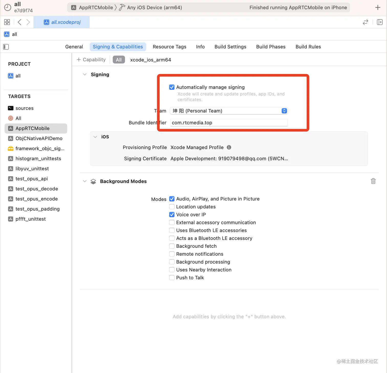Select the histogram_unittests target
Viewport: 387px width, 373px height.
click(x=36, y=158)
